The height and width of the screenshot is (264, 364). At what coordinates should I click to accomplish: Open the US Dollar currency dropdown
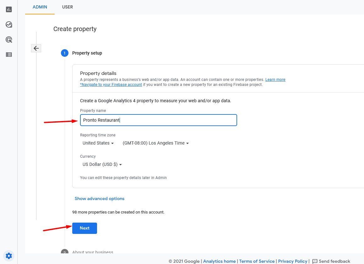[101, 164]
